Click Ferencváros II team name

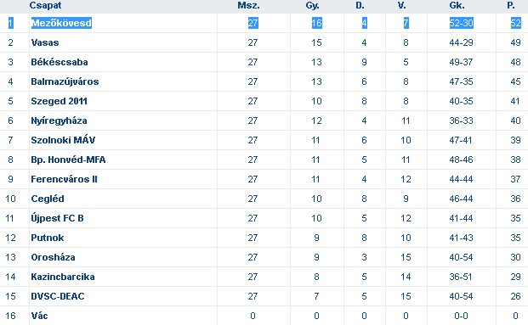[x=64, y=179]
